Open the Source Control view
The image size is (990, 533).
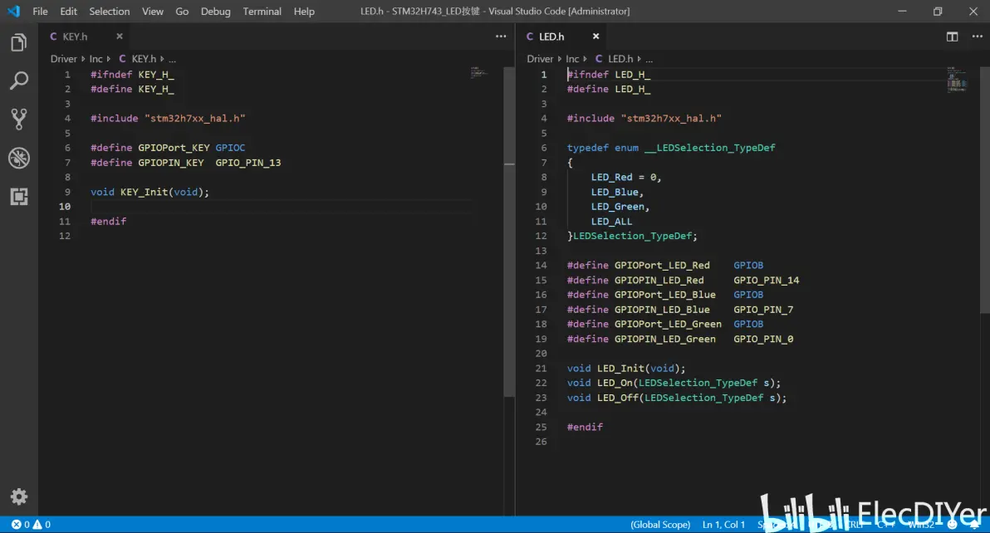pyautogui.click(x=18, y=119)
